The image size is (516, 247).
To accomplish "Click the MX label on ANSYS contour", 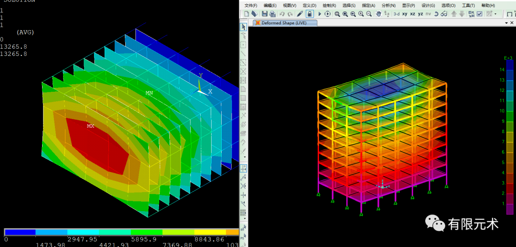I will click(x=90, y=126).
